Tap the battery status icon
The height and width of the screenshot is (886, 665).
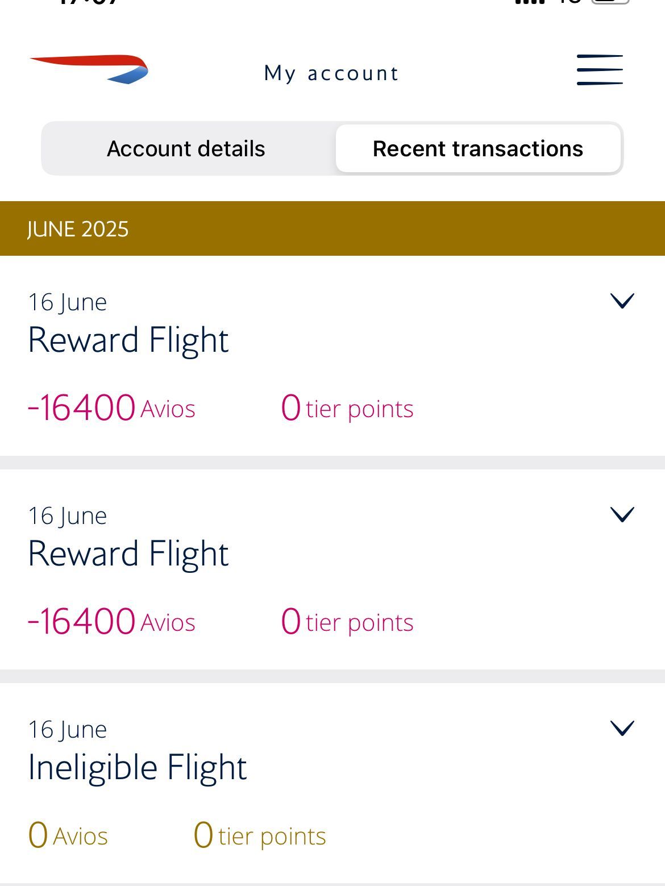pyautogui.click(x=610, y=2)
